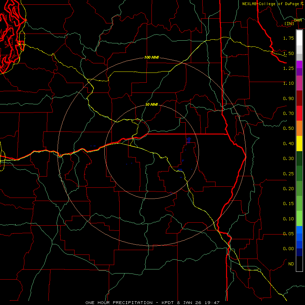Screen dimensions: 305x305
Task: Click the largest navy precipitation patch under the state line
Action: (x=188, y=140)
